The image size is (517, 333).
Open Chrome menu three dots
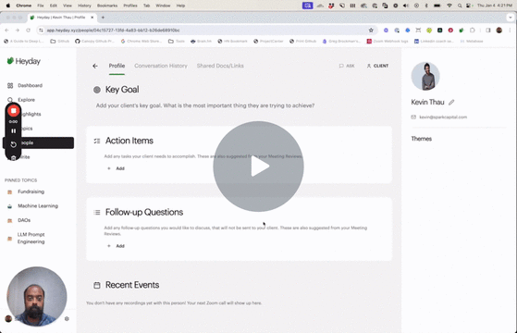tap(510, 31)
